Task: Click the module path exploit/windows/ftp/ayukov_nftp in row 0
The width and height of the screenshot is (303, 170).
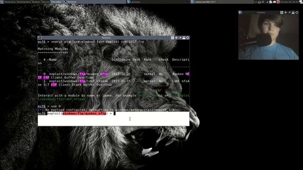Action: tap(79, 74)
